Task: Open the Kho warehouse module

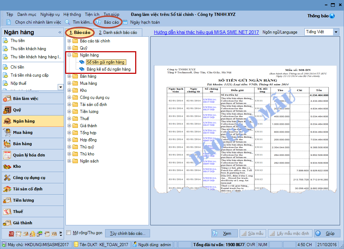Action: tap(17, 166)
